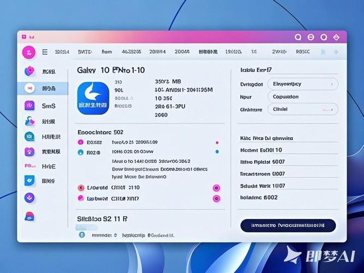Switch to the first toolbar tab left of SNTS
364x273 pixels.
tap(62, 52)
